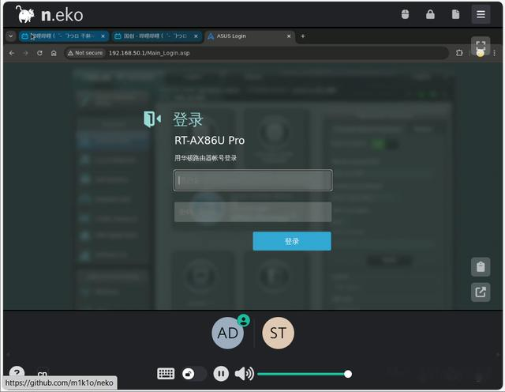Adjust the green volume slider
The height and width of the screenshot is (392, 505).
click(304, 374)
